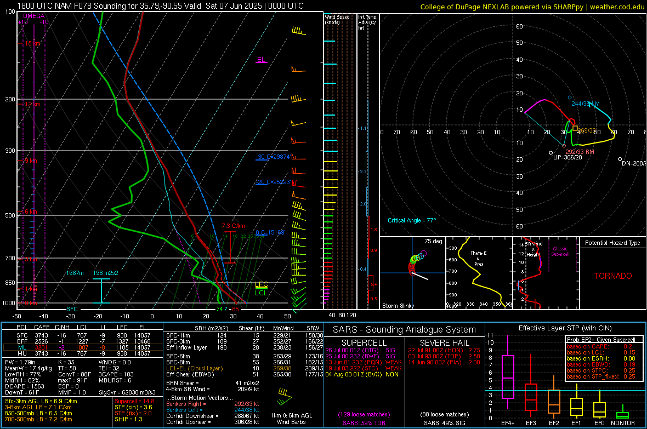The width and height of the screenshot is (647, 429).
Task: Click the 75 deg Storm Slinky label
Action: click(433, 241)
